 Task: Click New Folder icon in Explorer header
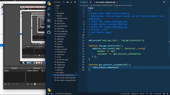click(67, 2)
